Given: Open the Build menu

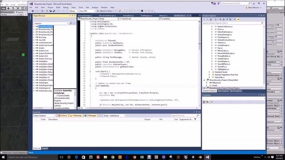Looking at the screenshot, I should [x=58, y=8].
